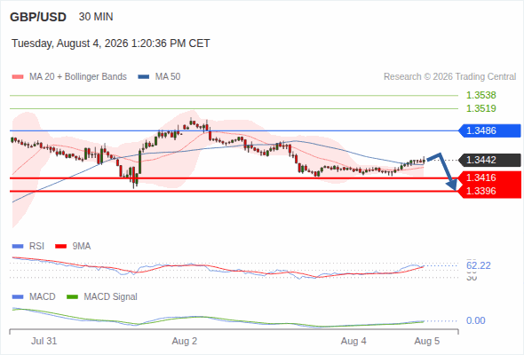Click the MACD Signal green swatch
Viewport: 524px width, 355px height.
[x=72, y=297]
